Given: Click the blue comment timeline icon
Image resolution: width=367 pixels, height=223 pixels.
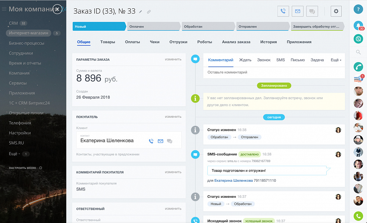Looking at the screenshot, I should pyautogui.click(x=195, y=59).
